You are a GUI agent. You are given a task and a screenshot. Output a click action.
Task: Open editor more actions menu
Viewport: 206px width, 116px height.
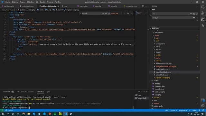(x=146, y=6)
